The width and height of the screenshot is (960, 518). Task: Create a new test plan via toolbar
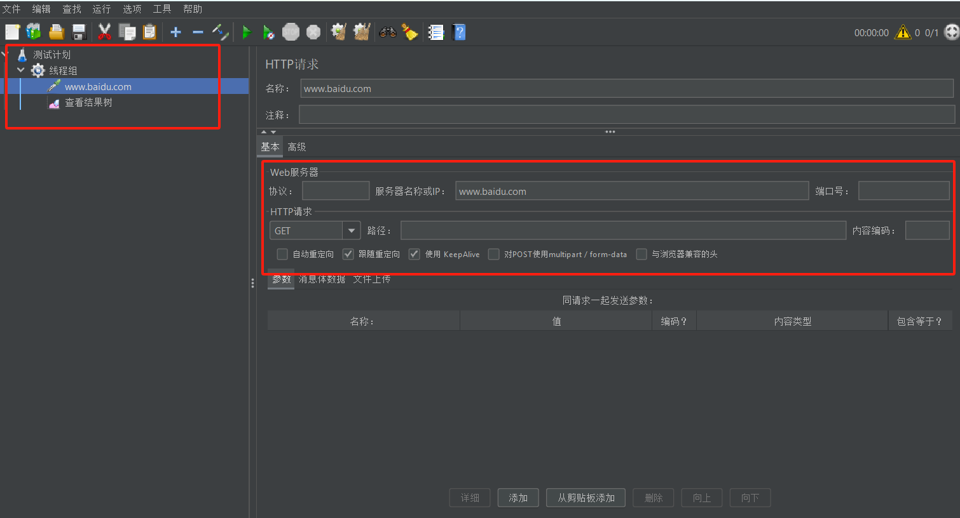tap(12, 32)
